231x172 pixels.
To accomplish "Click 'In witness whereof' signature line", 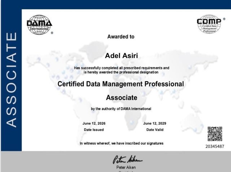I will [122, 143].
